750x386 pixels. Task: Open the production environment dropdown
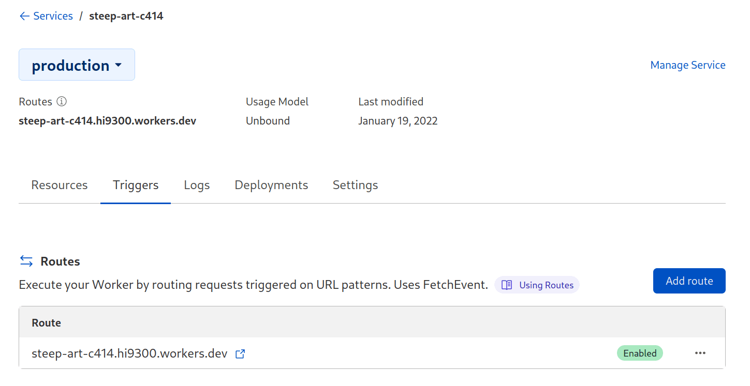click(x=77, y=65)
